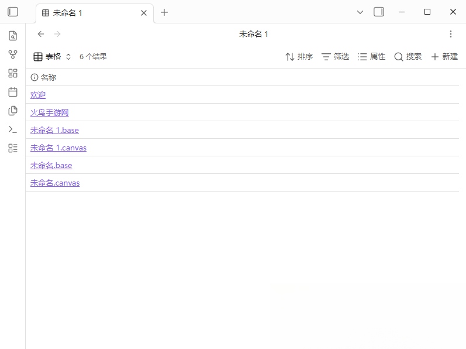Open the 排序 sort options
This screenshot has width=466, height=349.
click(299, 57)
